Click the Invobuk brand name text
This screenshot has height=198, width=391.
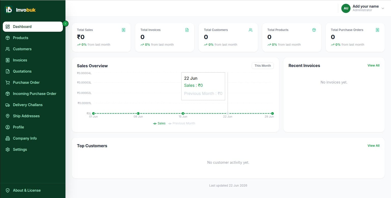26,10
